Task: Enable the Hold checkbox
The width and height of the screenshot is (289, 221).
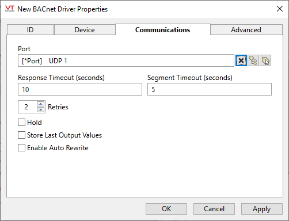Action: (21, 123)
